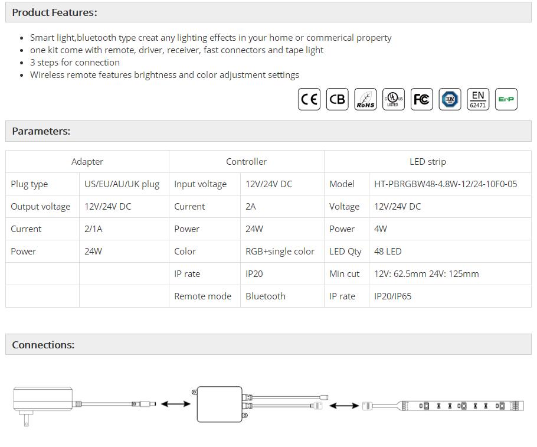This screenshot has width=537, height=447.
Task: Click the IP20/IP65 value cell
Action: pos(450,296)
